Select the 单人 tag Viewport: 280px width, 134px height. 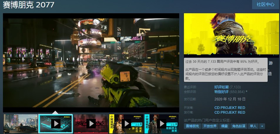coord(253,126)
